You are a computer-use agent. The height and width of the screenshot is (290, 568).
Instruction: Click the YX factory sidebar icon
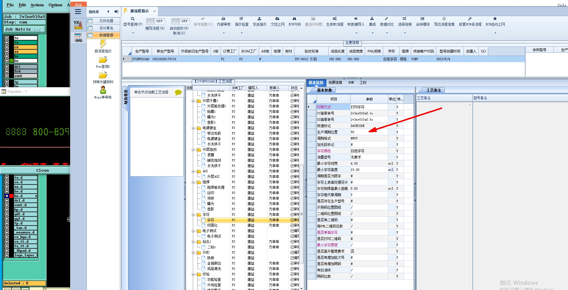[78, 25]
